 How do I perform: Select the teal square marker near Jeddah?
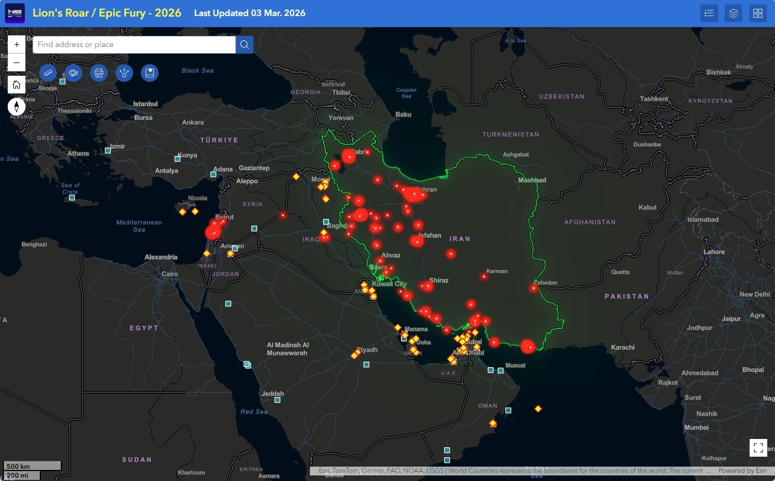coord(278,400)
